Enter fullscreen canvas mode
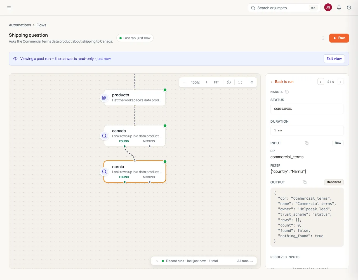Image resolution: width=358 pixels, height=280 pixels. point(240,82)
